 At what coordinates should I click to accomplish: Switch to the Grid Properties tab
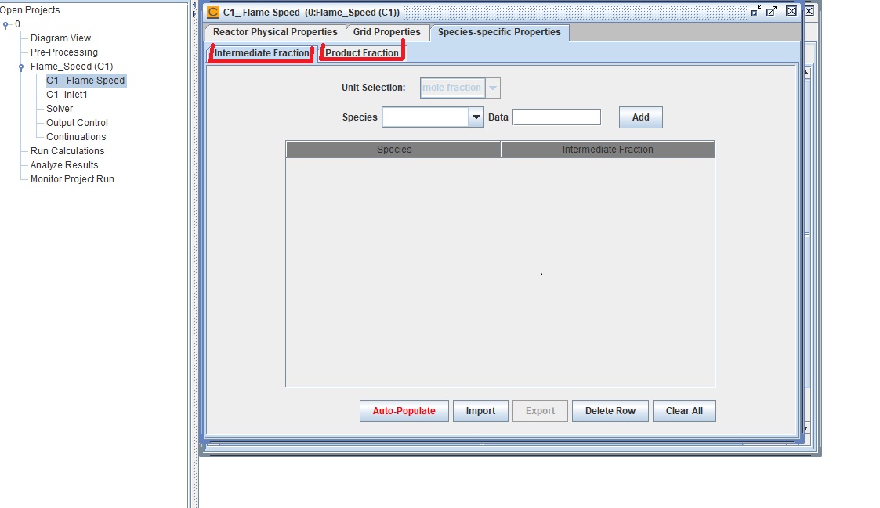click(x=387, y=32)
